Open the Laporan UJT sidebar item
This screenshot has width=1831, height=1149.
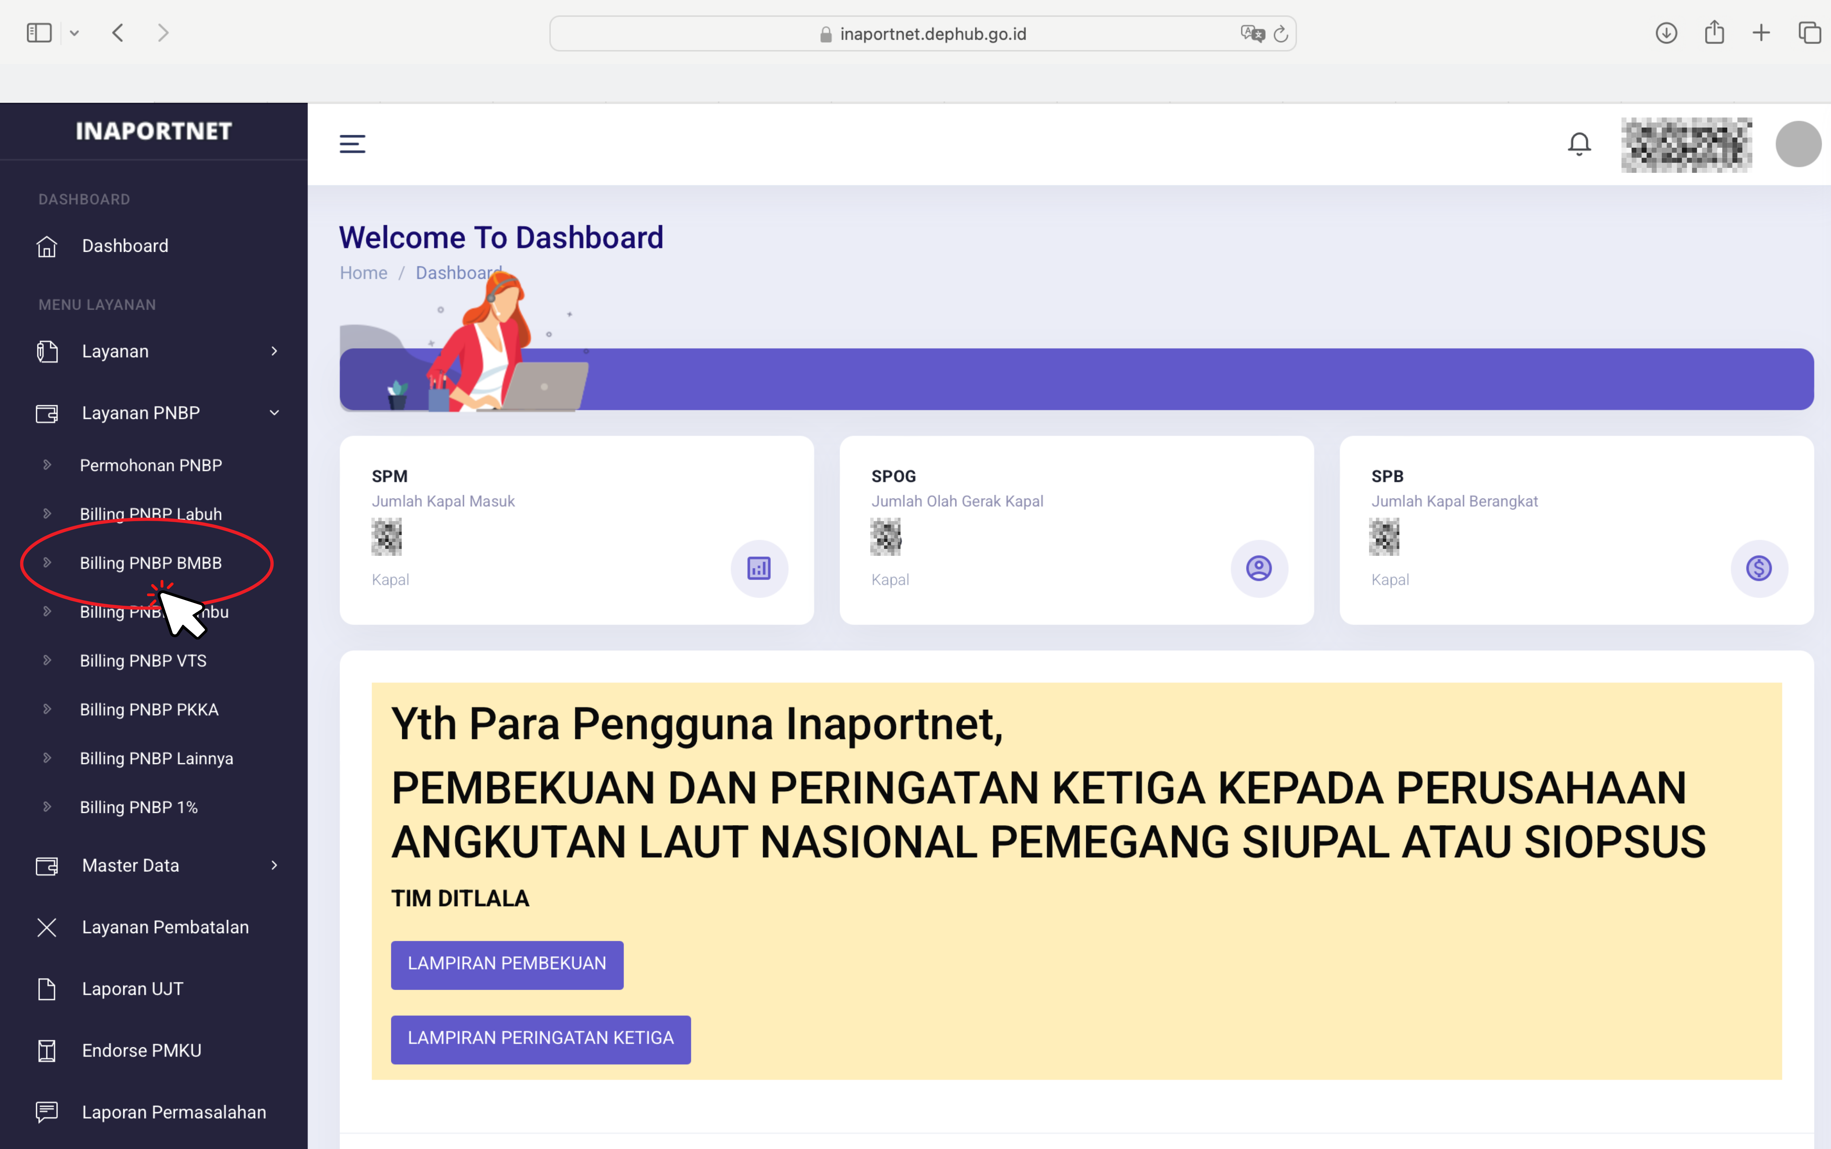(x=132, y=989)
